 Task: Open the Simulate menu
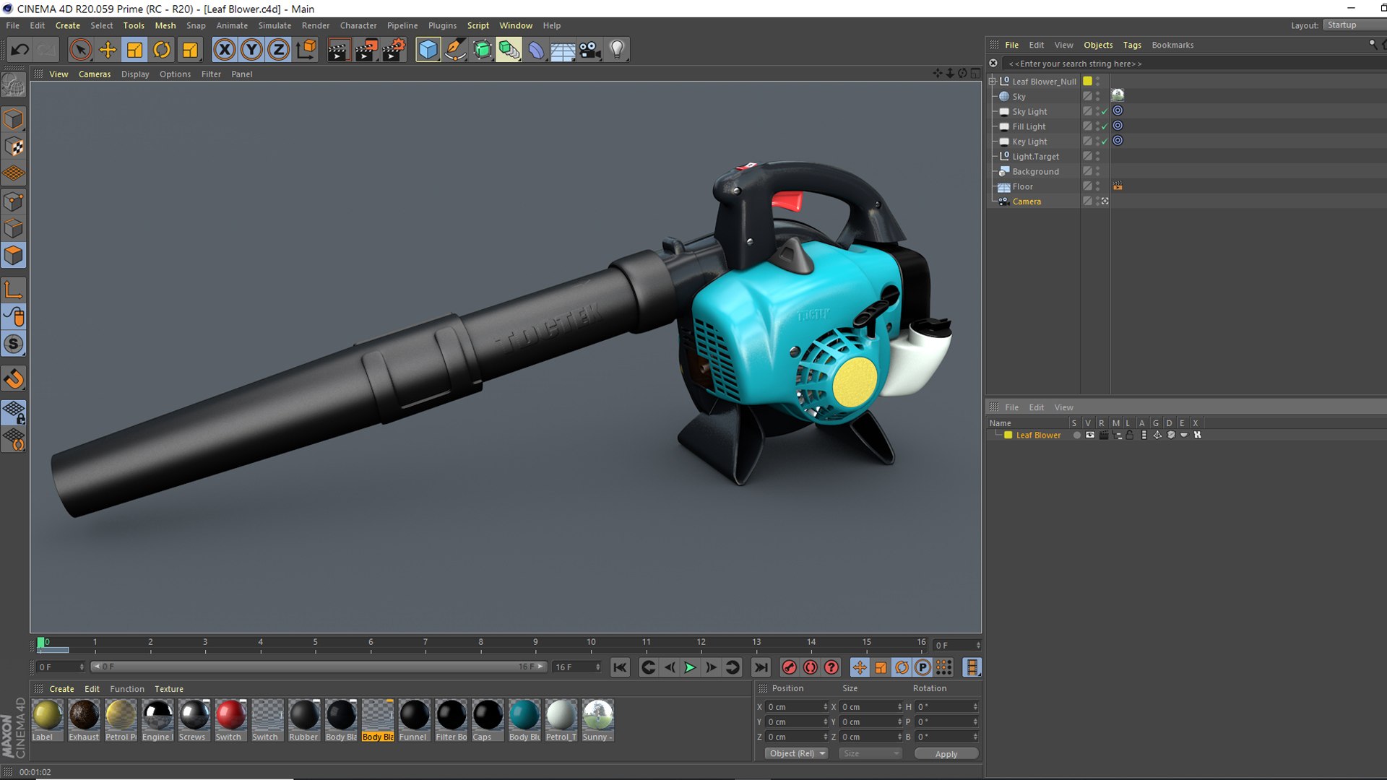click(x=275, y=25)
